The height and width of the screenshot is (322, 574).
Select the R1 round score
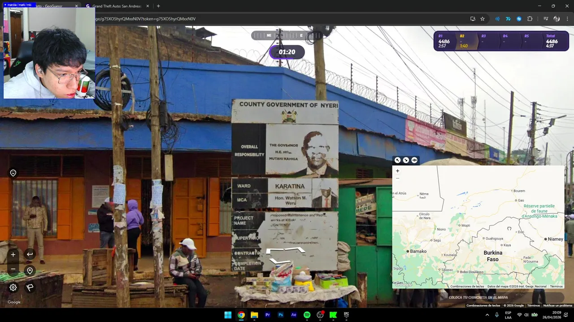point(444,41)
